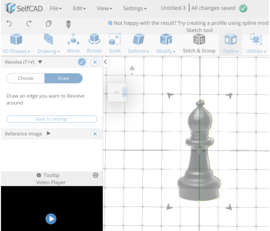Click the move gizmo on bishop
The height and width of the screenshot is (231, 270).
(199, 151)
